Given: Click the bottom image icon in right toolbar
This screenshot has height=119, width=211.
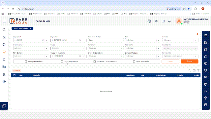Looking at the screenshot, I should click(x=206, y=105).
